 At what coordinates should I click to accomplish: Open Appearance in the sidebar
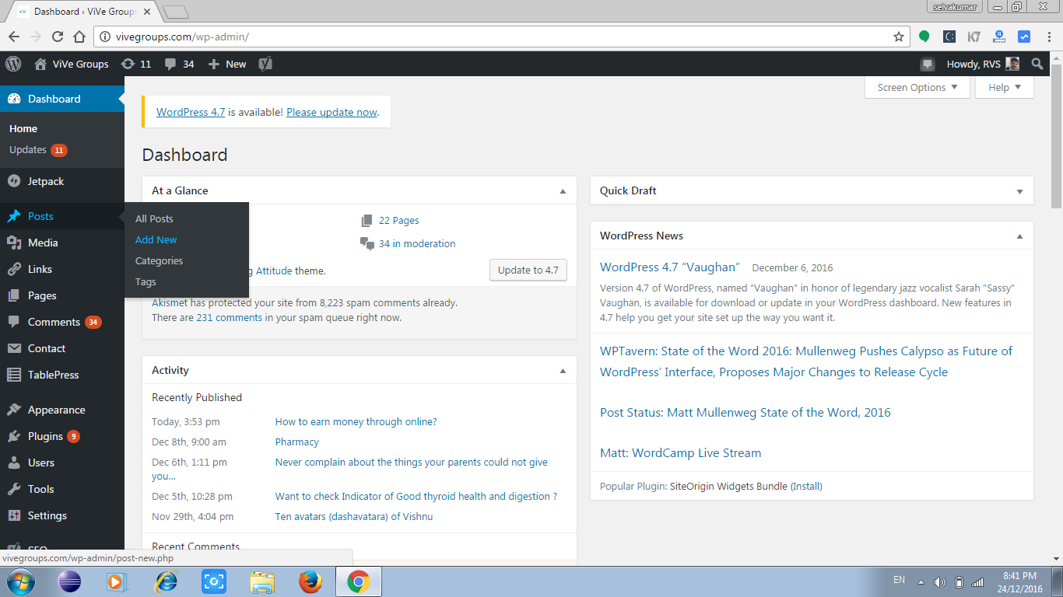[62, 410]
